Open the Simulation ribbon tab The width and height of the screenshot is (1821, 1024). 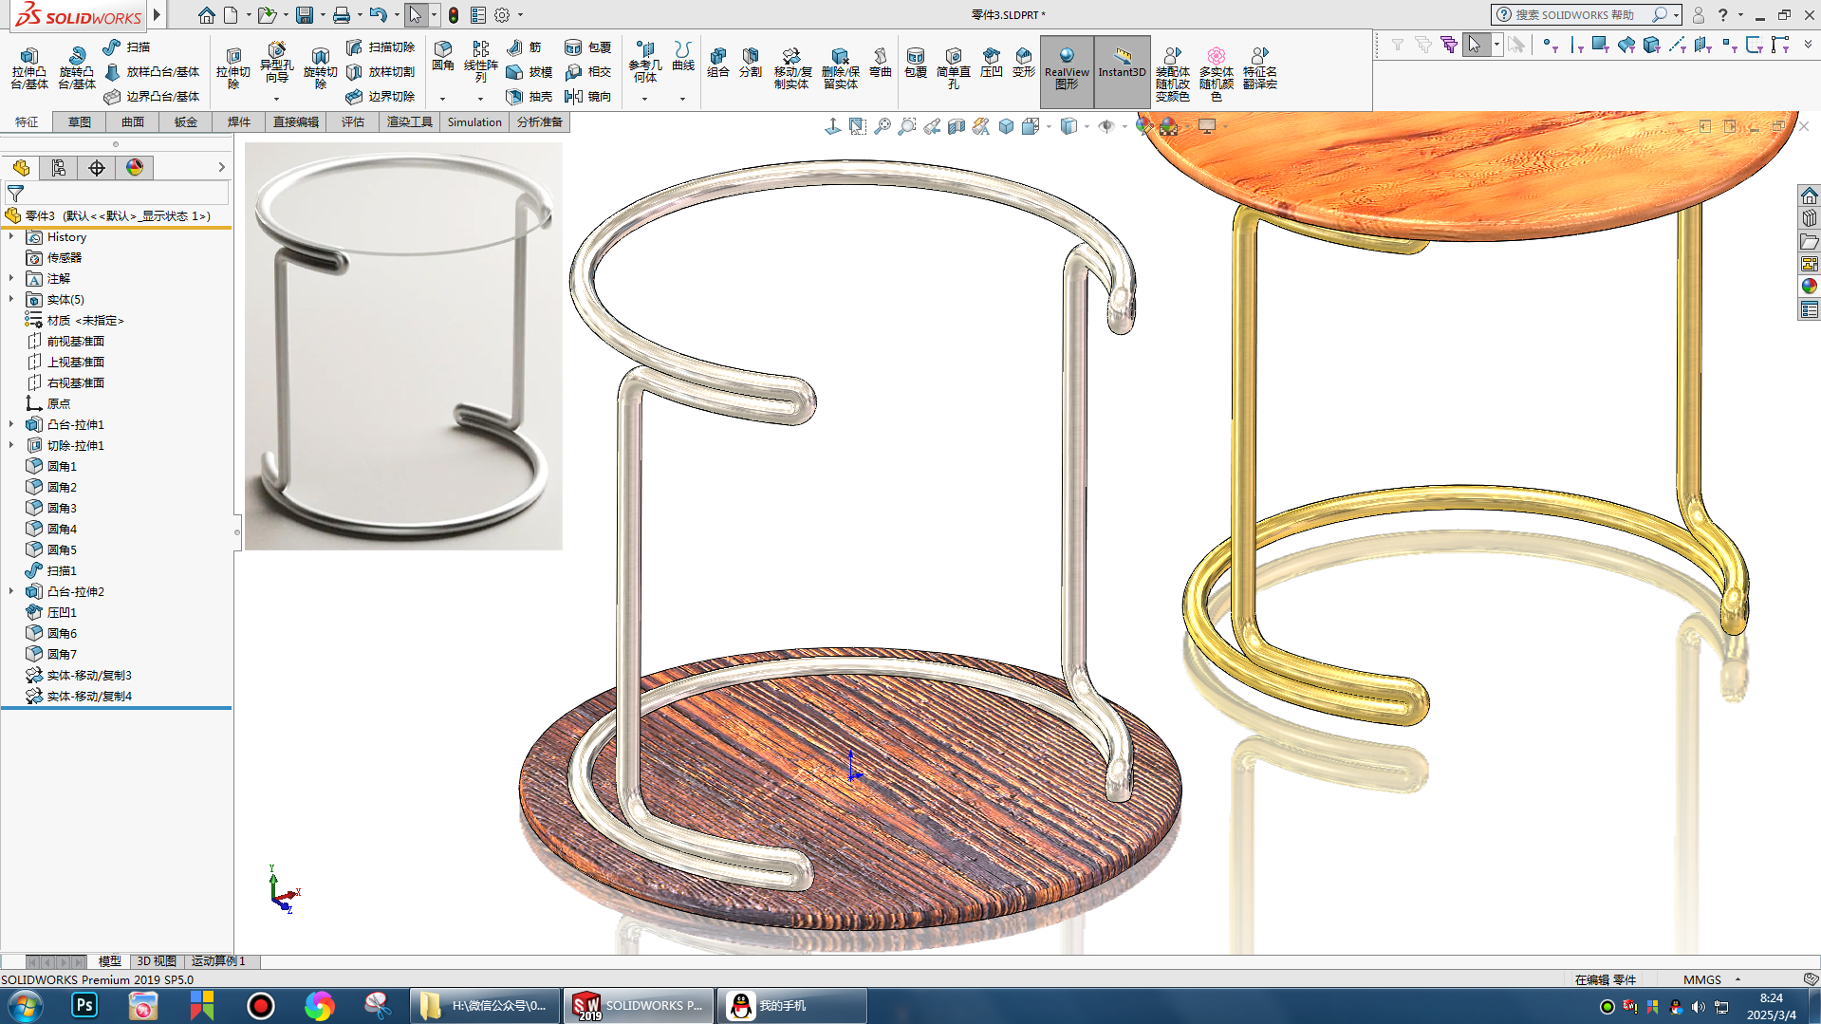[x=474, y=121]
